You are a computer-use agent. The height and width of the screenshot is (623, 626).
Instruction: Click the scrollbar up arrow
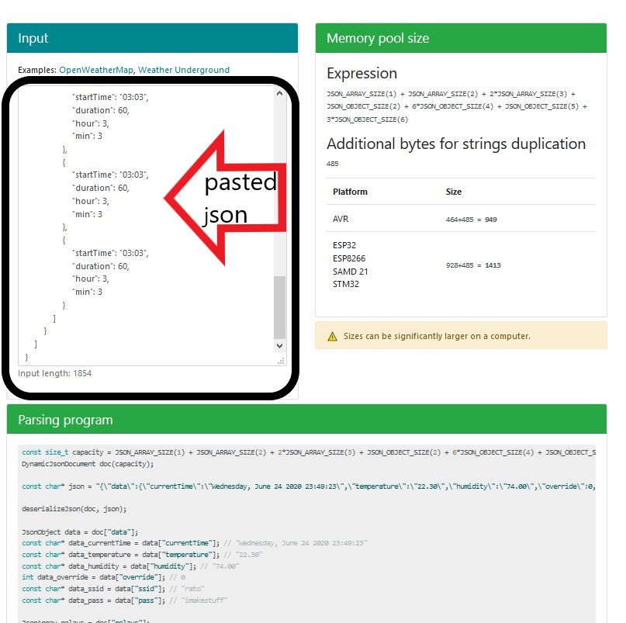(x=280, y=93)
